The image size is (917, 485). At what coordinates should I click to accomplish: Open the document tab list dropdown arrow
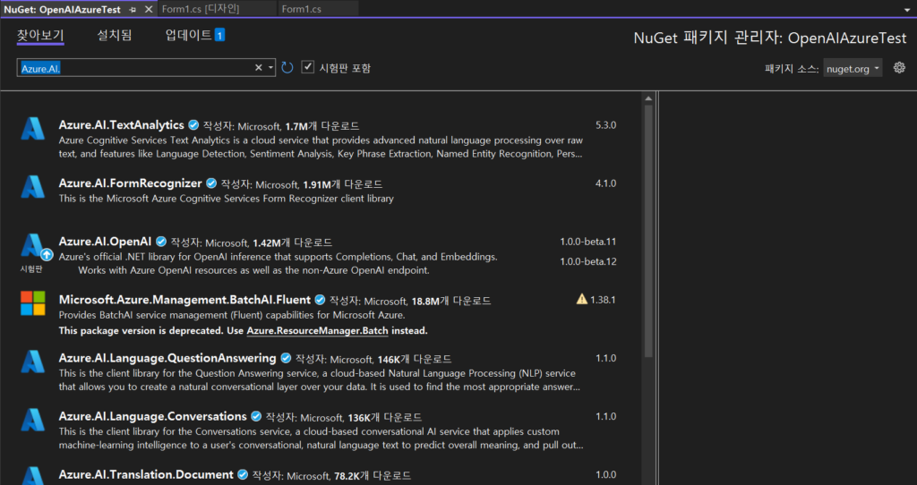tap(907, 8)
